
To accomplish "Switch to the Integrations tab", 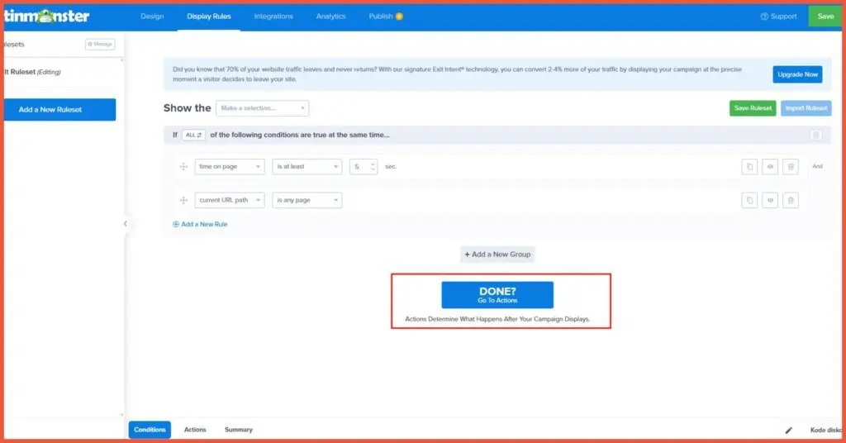I will [273, 17].
